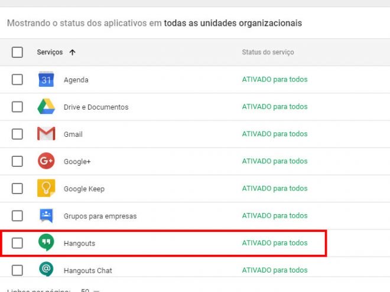Tick the Hangouts Chat checkbox
This screenshot has height=292, width=390.
pos(17,270)
